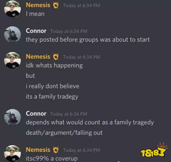Click the "its a family tradegy" message line
Screen dimensions: 171x162
point(52,97)
